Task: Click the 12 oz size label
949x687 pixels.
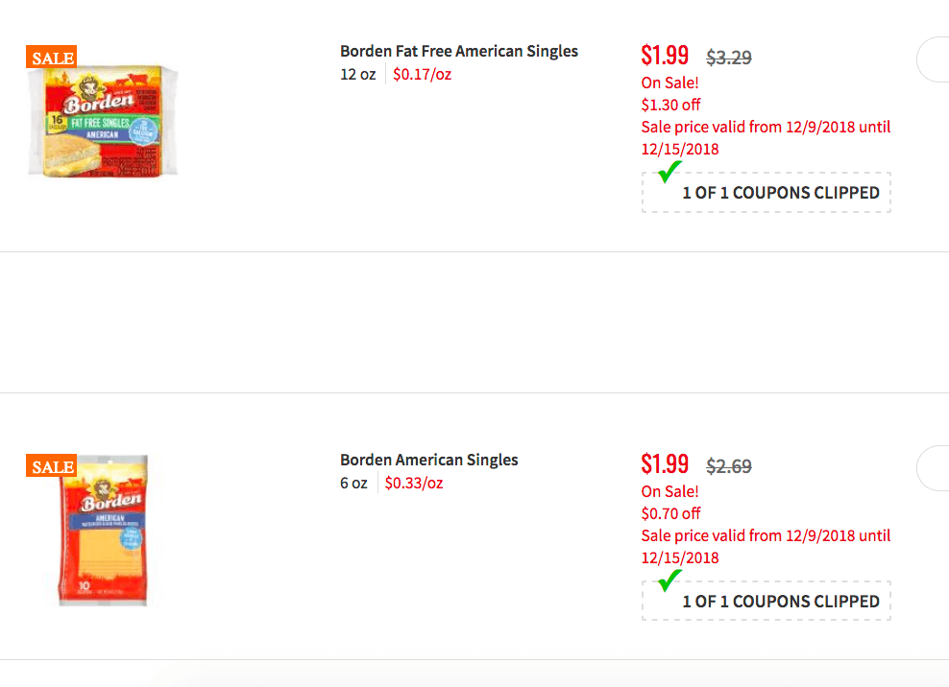Action: pos(357,74)
